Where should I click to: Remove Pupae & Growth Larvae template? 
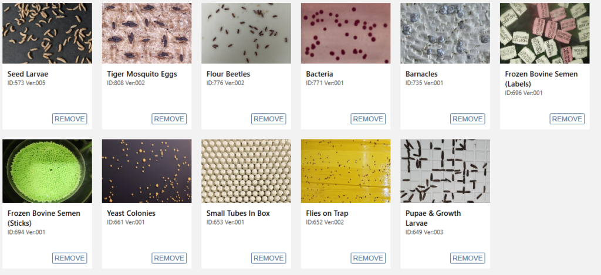pyautogui.click(x=468, y=258)
